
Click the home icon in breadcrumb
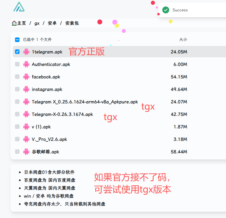point(14,23)
